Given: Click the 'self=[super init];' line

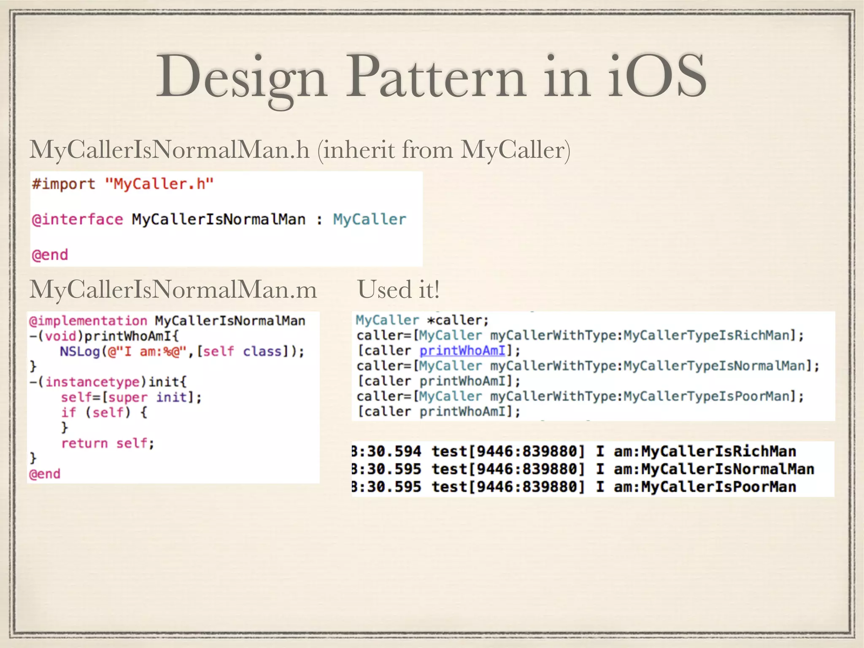Looking at the screenshot, I should (x=131, y=397).
